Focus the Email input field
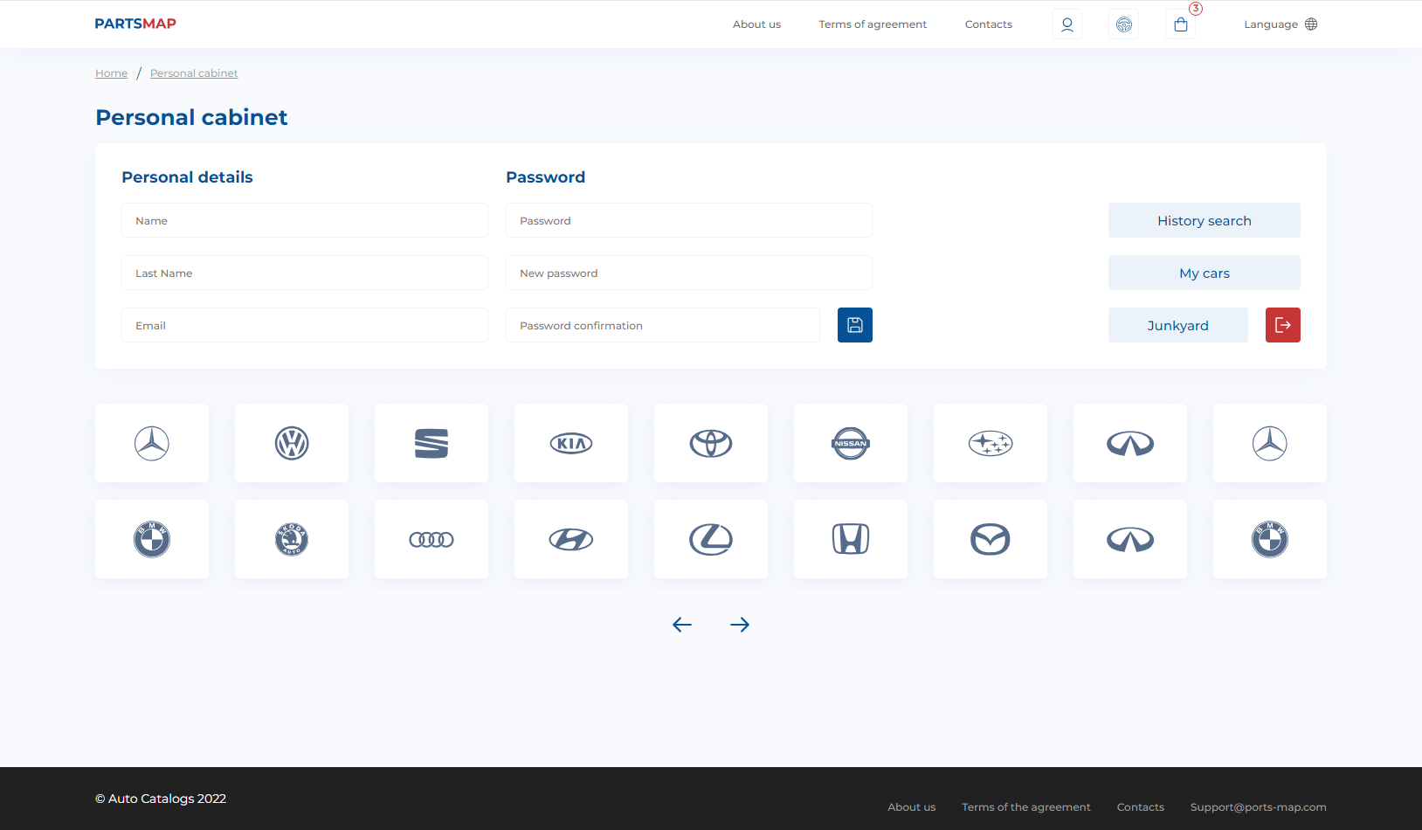Image resolution: width=1422 pixels, height=830 pixels. coord(305,325)
